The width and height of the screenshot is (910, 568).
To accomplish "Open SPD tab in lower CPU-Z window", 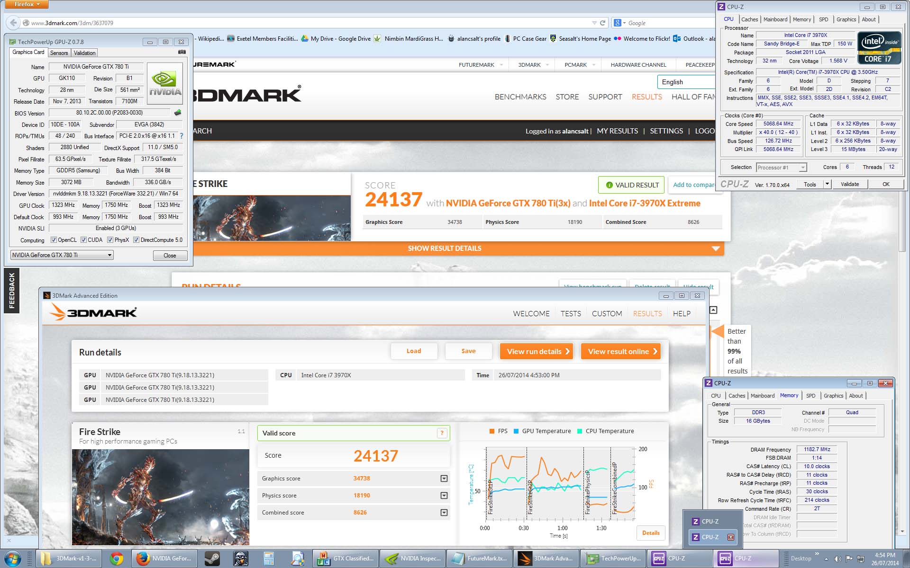I will (811, 396).
